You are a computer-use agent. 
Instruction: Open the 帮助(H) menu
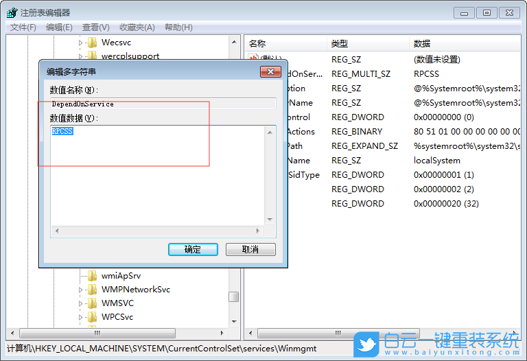click(178, 27)
